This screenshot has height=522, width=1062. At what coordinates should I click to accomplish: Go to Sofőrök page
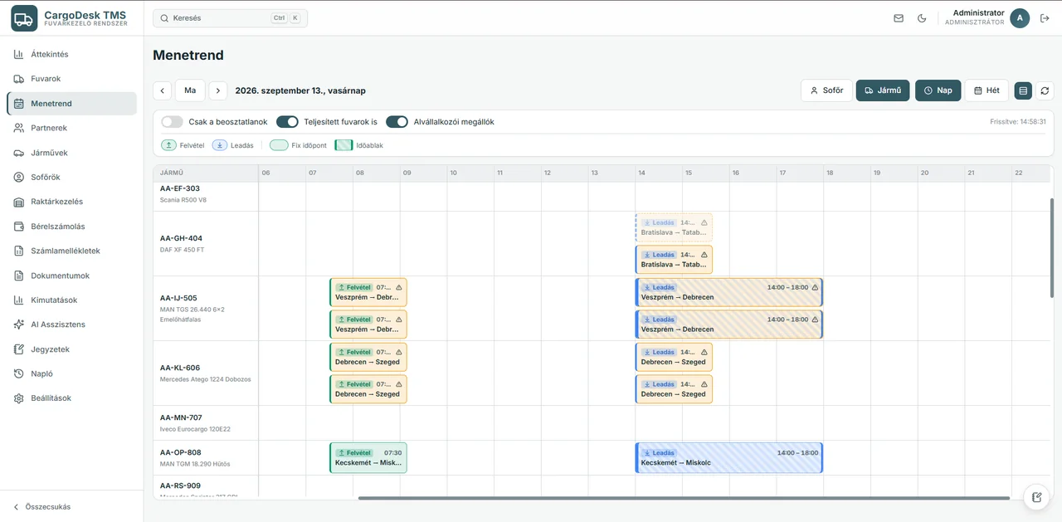click(71, 178)
